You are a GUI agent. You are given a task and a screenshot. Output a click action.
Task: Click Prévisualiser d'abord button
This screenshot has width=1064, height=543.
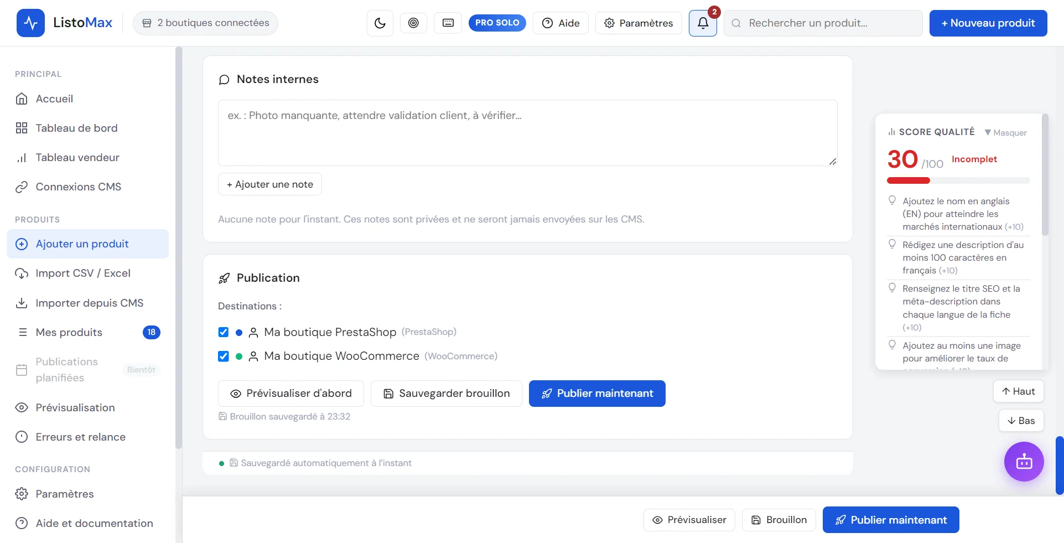click(x=291, y=394)
